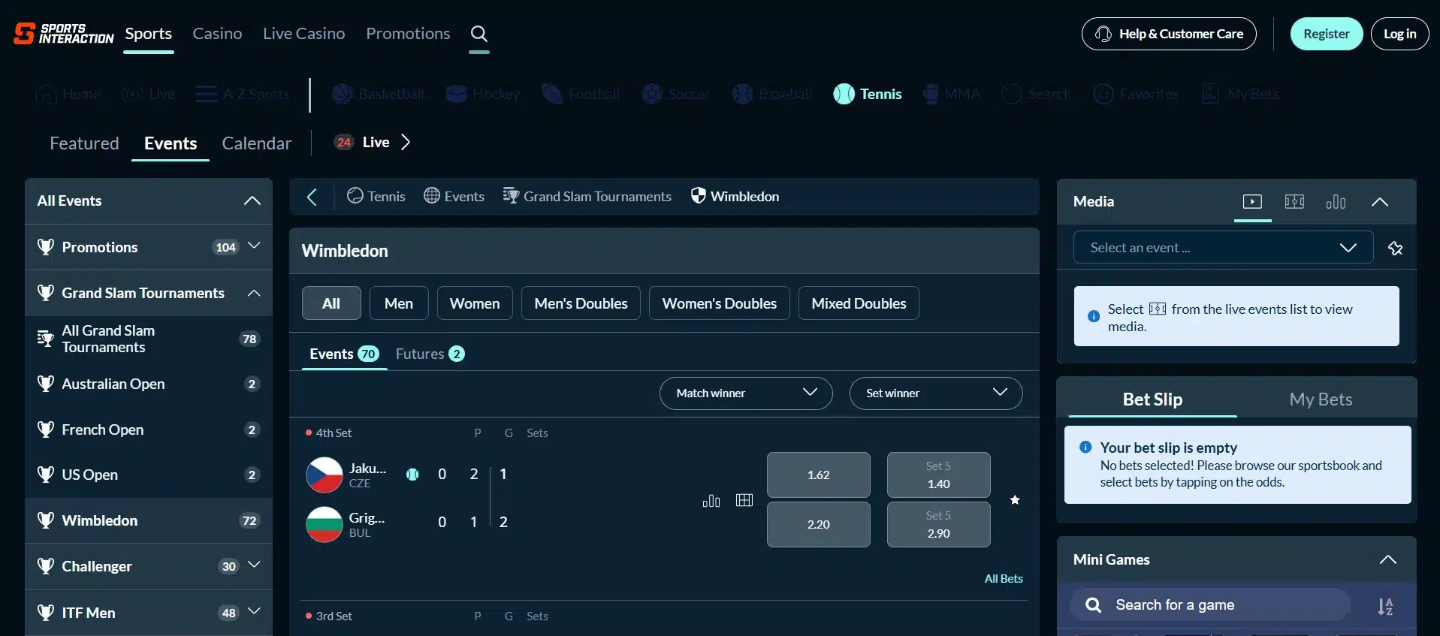Image resolution: width=1440 pixels, height=636 pixels.
Task: Switch to the Futures tab
Action: 430,354
